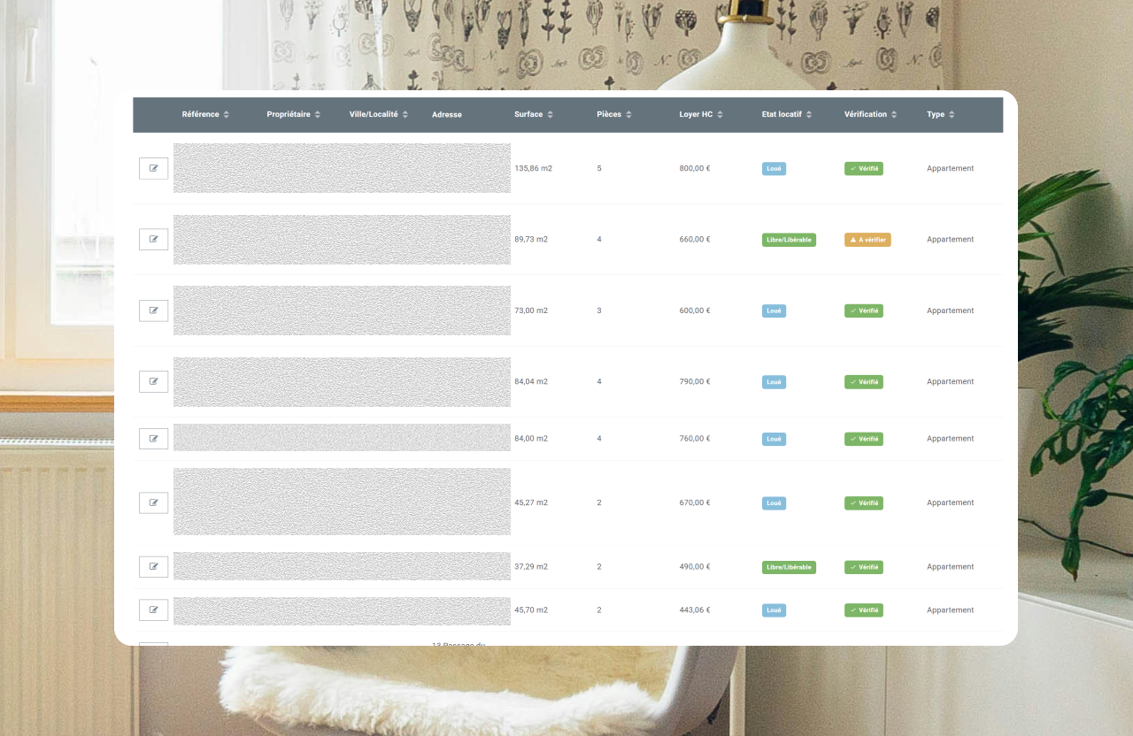
Task: Click Vérifié badge in 490,00 € row
Action: point(864,567)
